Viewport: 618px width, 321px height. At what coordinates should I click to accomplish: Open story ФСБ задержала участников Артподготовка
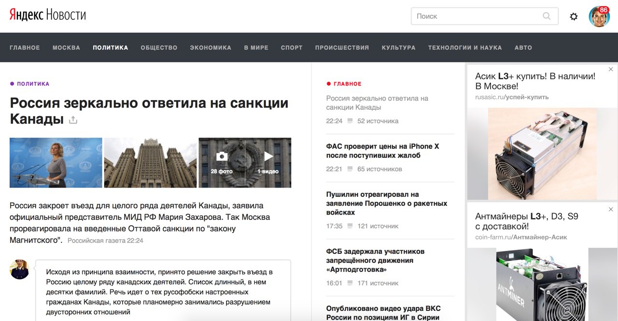(375, 261)
